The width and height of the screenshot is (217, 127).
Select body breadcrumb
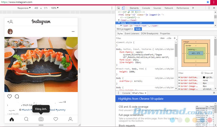pyautogui.click(x=138, y=29)
